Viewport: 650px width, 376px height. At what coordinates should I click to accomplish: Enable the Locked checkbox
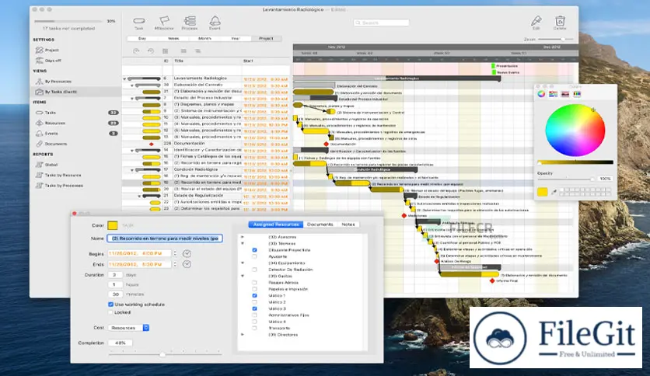(110, 312)
